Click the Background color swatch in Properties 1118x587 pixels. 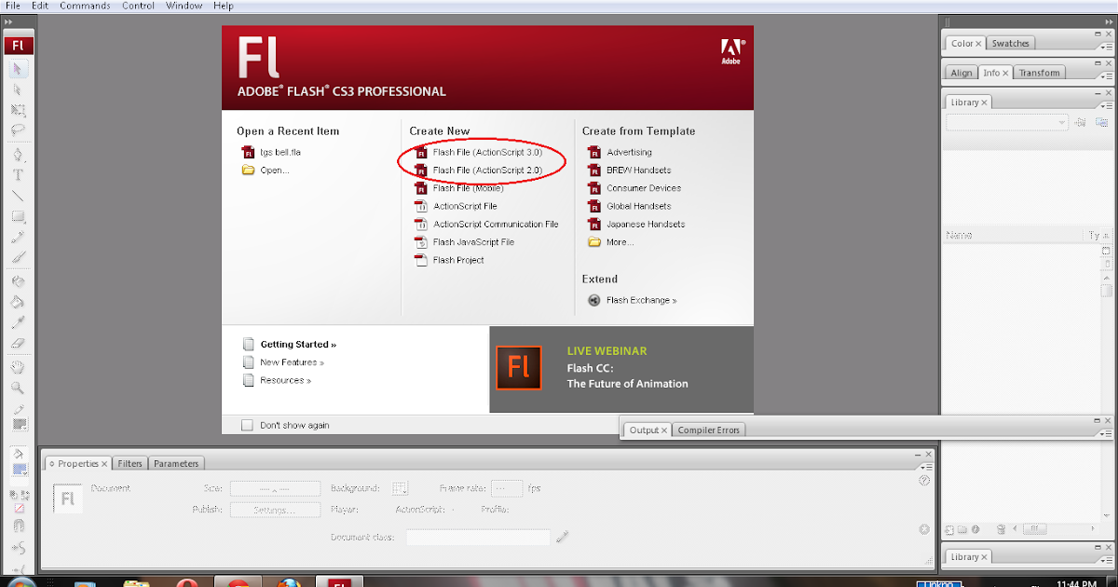tap(401, 488)
